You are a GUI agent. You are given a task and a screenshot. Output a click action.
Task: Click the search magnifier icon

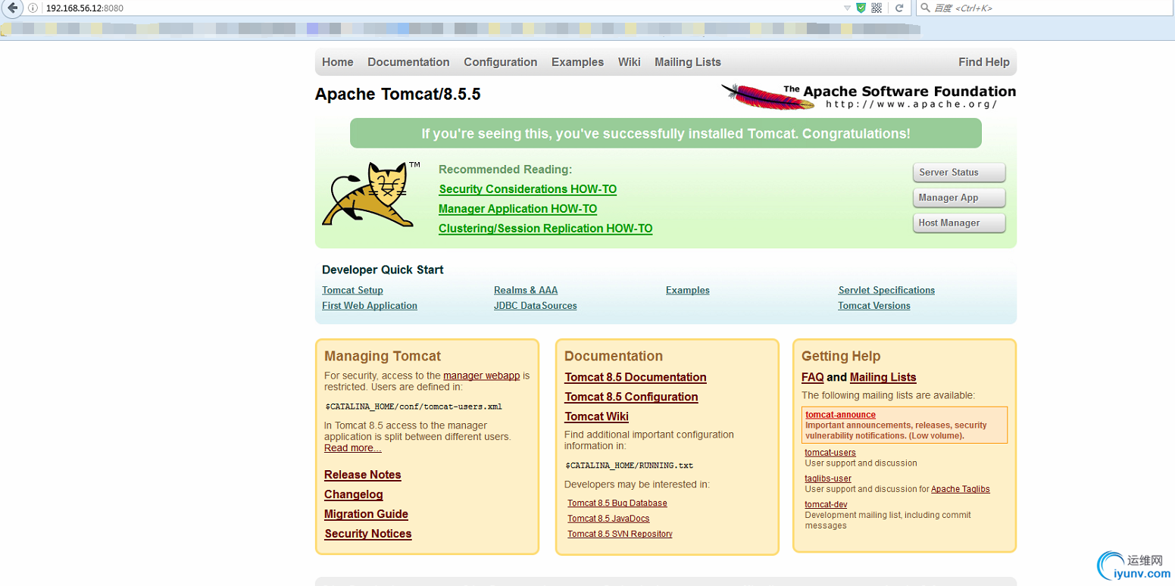[x=925, y=8]
